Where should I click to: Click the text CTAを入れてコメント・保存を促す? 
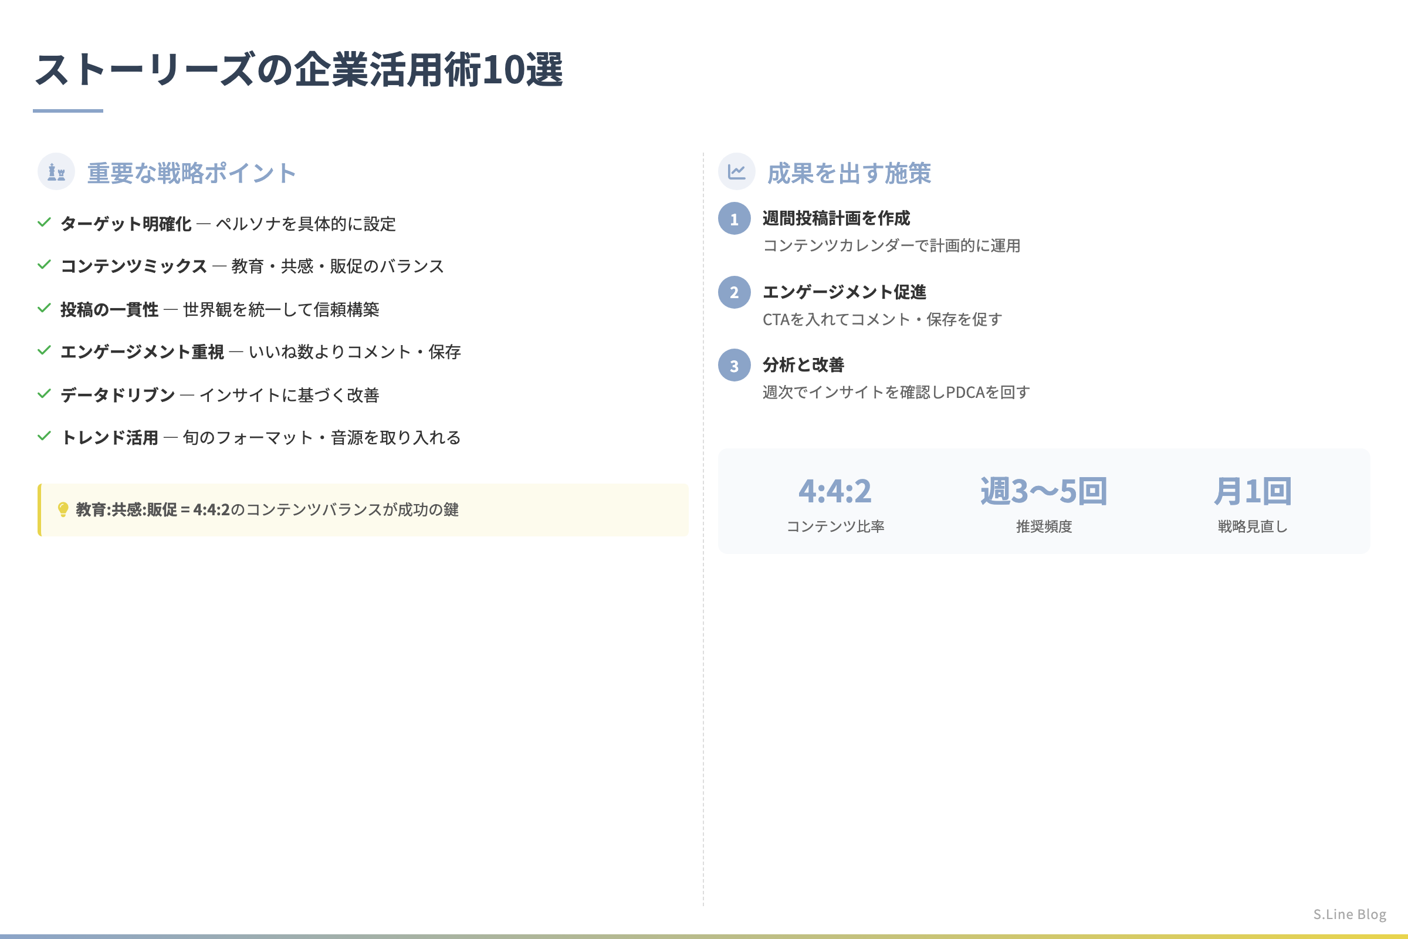pyautogui.click(x=882, y=319)
